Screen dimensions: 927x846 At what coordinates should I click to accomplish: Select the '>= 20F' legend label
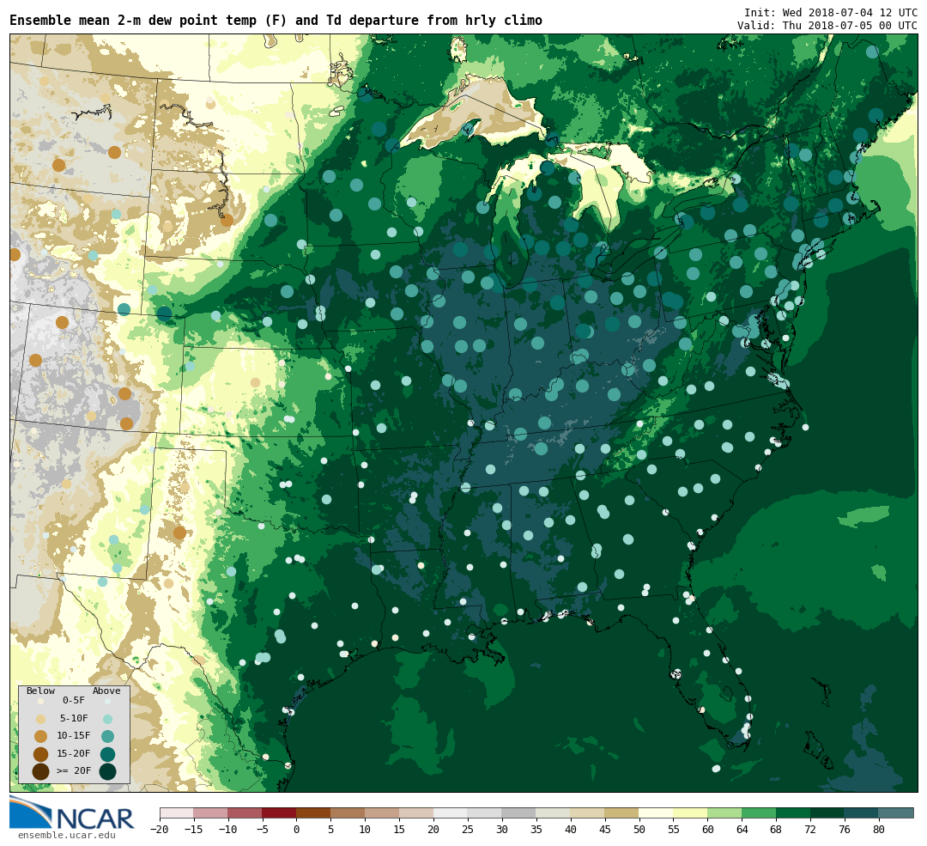[x=74, y=771]
